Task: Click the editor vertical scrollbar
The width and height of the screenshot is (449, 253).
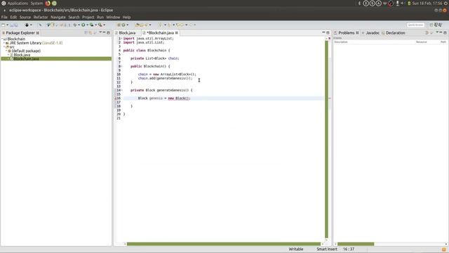Action: [x=326, y=139]
